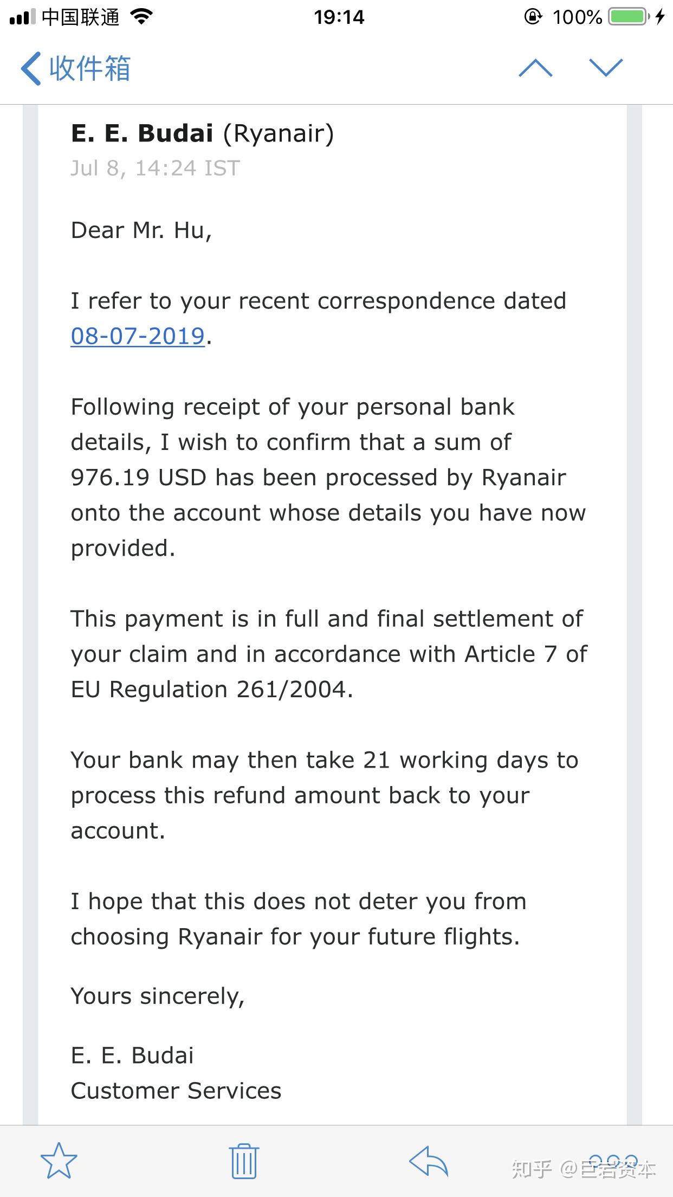Viewport: 673px width, 1197px height.
Task: Tap the 19:14 clock in status bar
Action: (x=339, y=17)
